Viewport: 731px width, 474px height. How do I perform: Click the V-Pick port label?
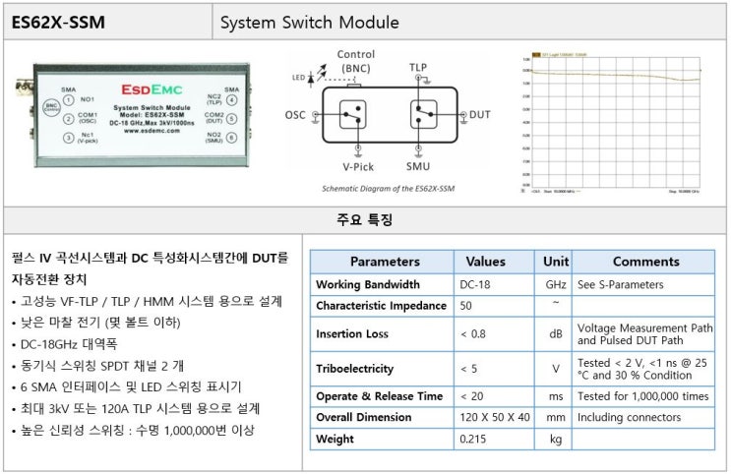point(358,167)
